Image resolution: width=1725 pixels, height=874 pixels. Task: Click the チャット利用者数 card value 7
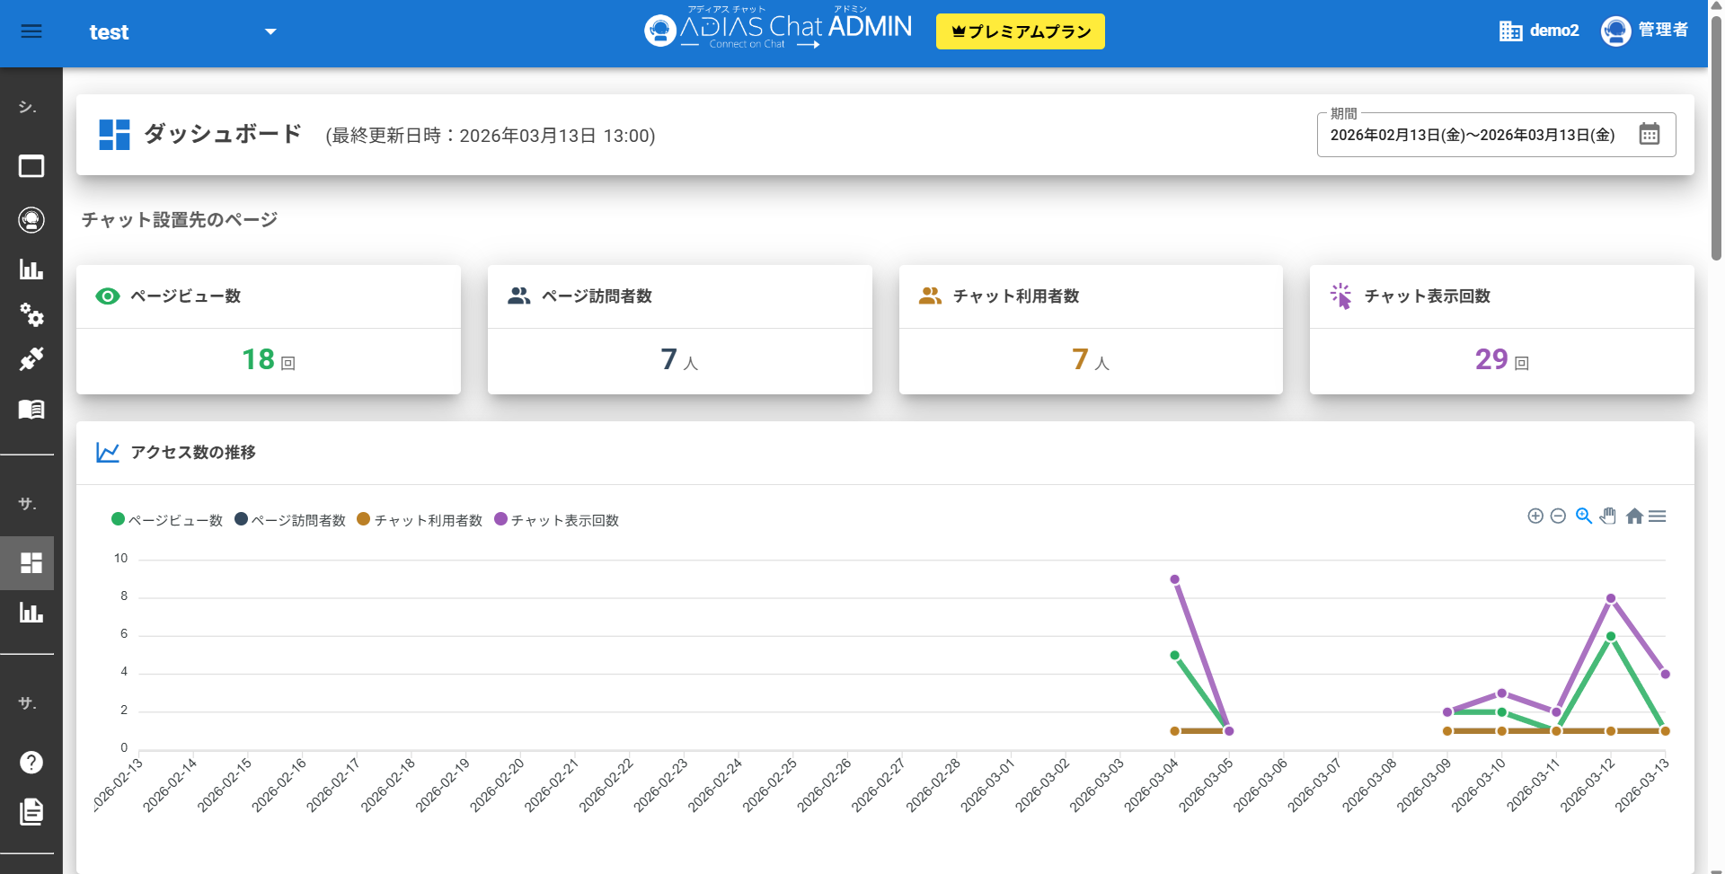click(1080, 359)
